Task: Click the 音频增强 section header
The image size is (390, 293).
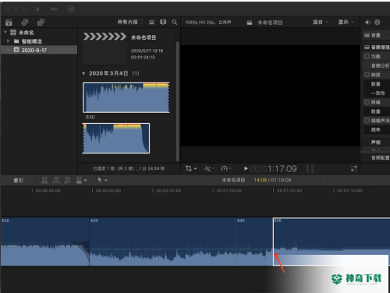Action: [x=377, y=48]
